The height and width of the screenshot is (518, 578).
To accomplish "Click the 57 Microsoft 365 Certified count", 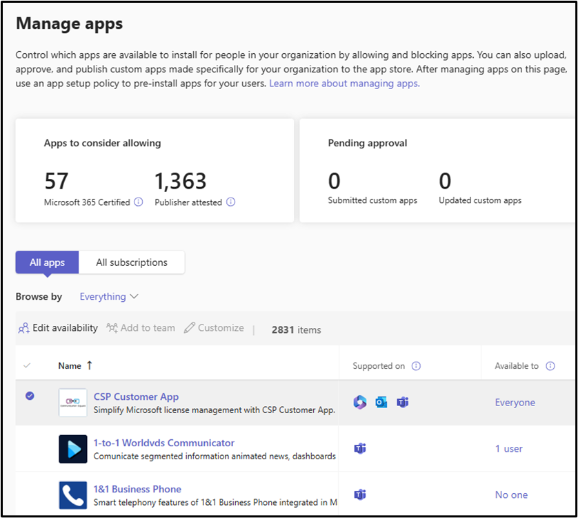I will click(x=57, y=181).
